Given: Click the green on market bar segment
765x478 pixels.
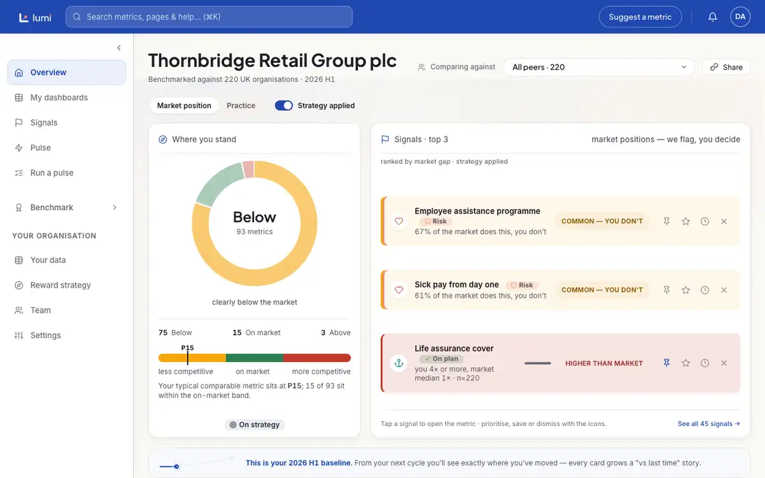Looking at the screenshot, I should point(255,358).
